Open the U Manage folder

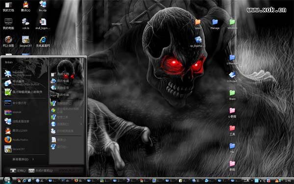pos(232,59)
